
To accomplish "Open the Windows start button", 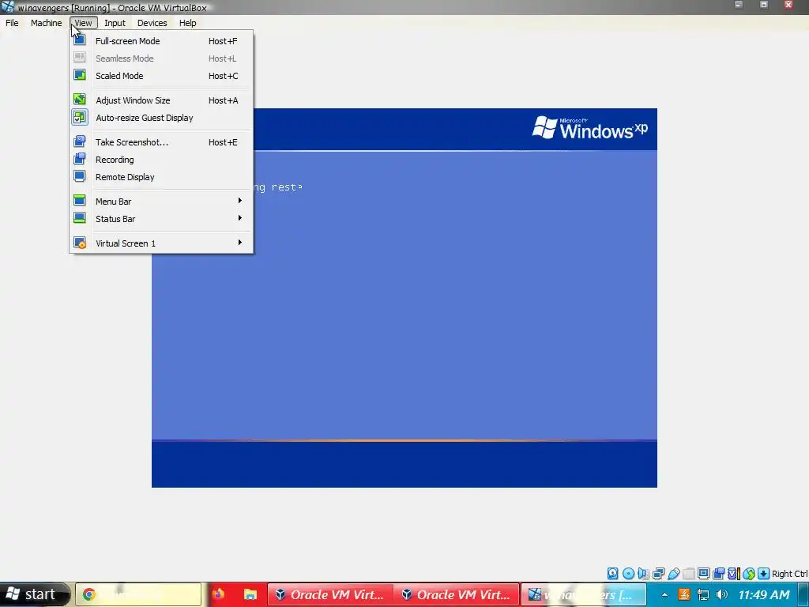I will (34, 594).
